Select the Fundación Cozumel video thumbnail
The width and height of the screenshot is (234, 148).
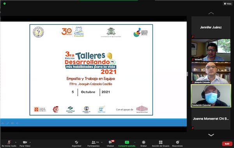coord(211,96)
